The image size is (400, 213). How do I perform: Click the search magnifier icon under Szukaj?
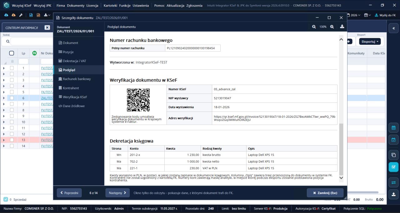[7, 41]
